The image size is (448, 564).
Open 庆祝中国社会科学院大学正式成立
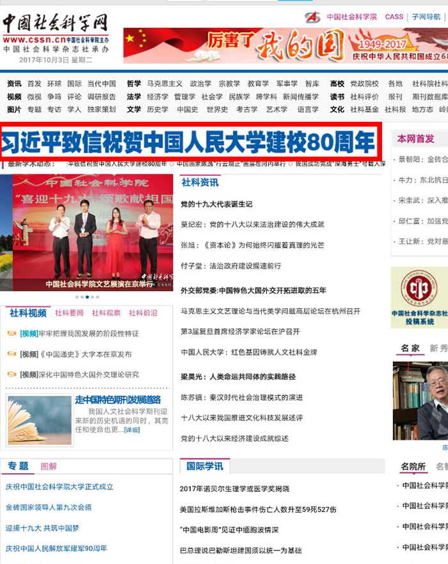click(60, 486)
